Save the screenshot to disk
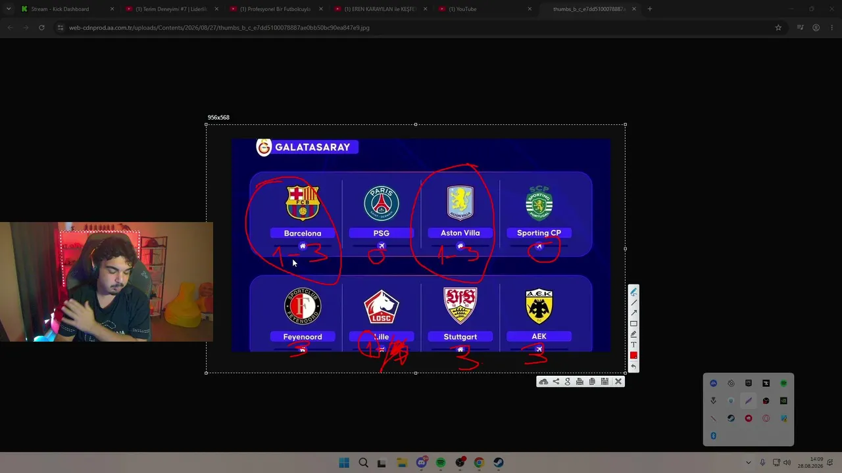 [605, 382]
